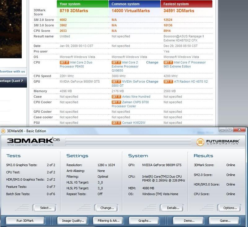Click the '14000 VirtualMarks' score
Screen dimensions: 248x227
pos(131,11)
